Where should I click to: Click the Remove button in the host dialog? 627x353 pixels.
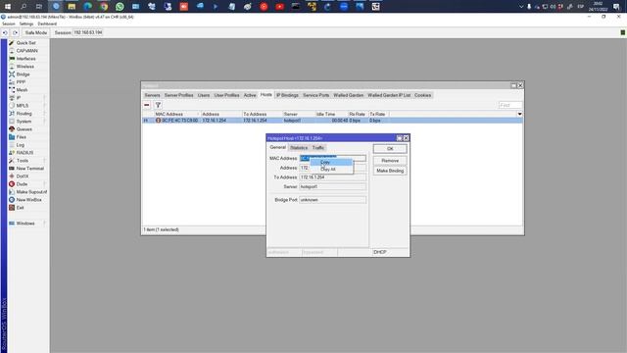pyautogui.click(x=390, y=161)
